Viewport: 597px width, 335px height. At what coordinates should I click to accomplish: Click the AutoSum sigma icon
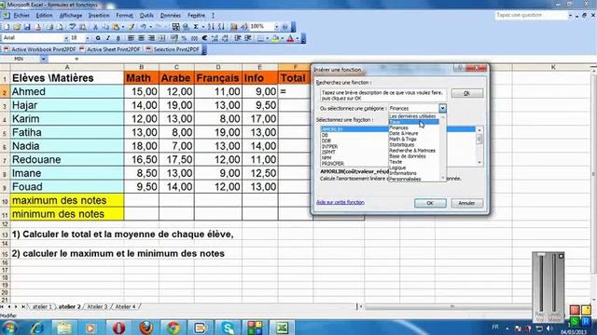click(x=196, y=27)
